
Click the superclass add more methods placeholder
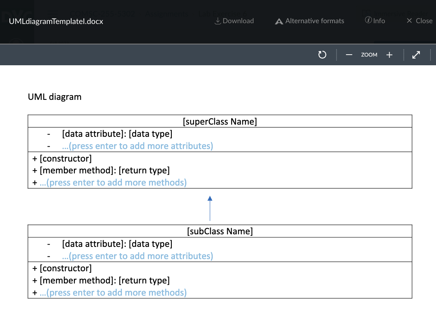tap(113, 182)
